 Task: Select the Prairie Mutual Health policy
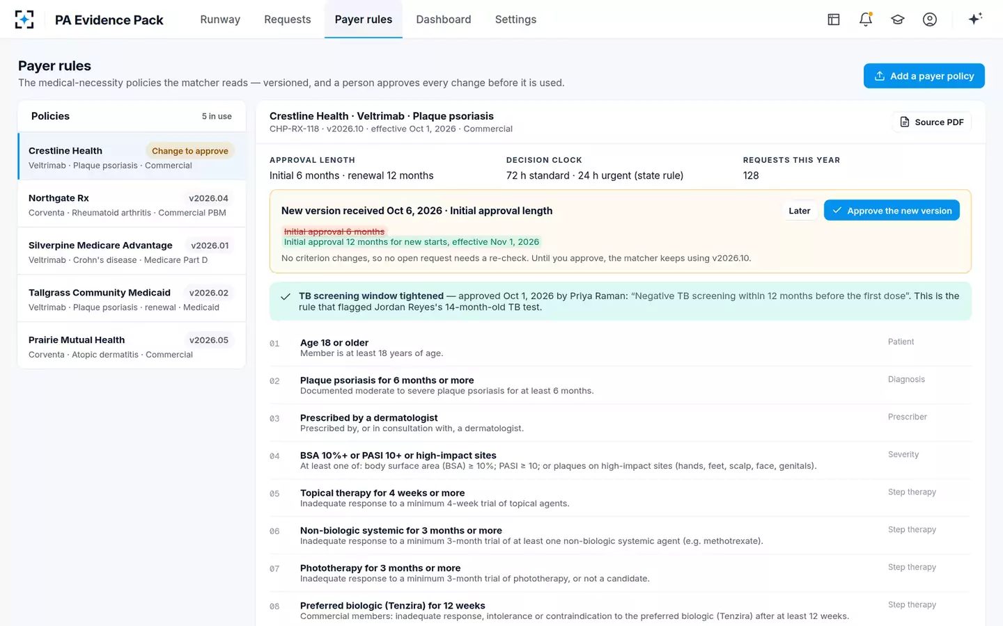(132, 346)
